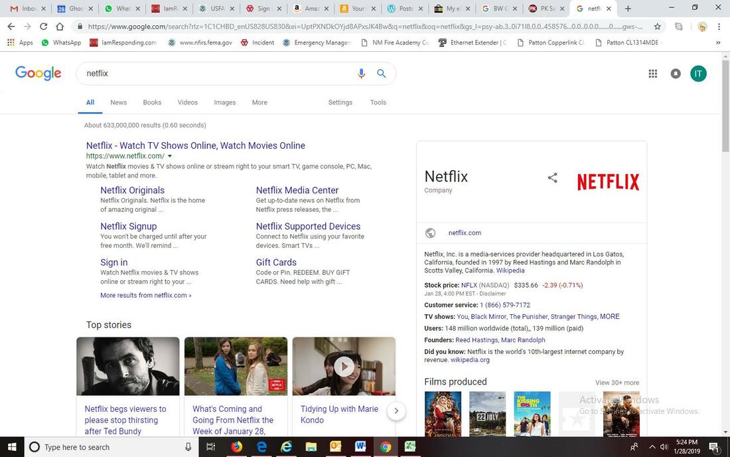
Task: Open the Google apps grid icon
Action: pyautogui.click(x=653, y=74)
